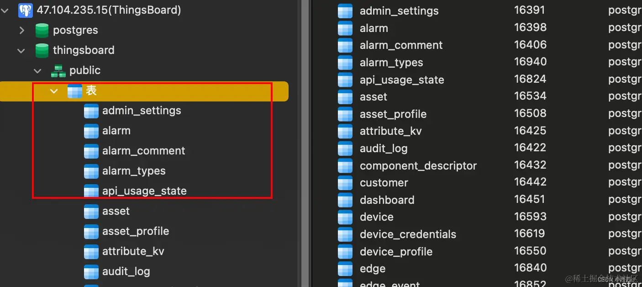The width and height of the screenshot is (642, 287).
Task: Click the thingsboard database cylinder icon
Action: click(x=42, y=50)
